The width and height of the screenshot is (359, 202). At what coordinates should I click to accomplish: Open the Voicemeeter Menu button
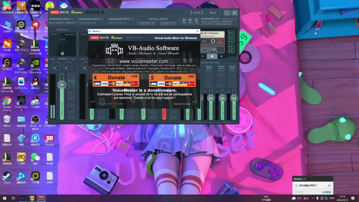click(x=213, y=13)
